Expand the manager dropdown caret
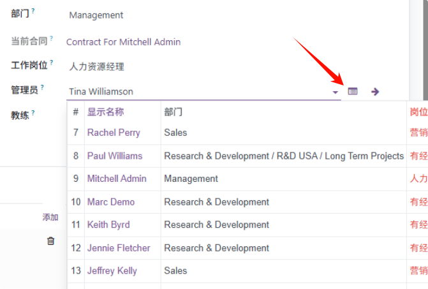Image resolution: width=428 pixels, height=289 pixels. [x=336, y=93]
